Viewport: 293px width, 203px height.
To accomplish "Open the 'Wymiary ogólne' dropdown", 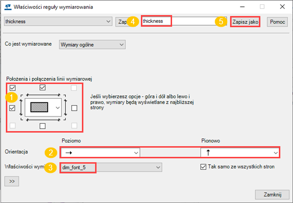I will click(x=92, y=45).
